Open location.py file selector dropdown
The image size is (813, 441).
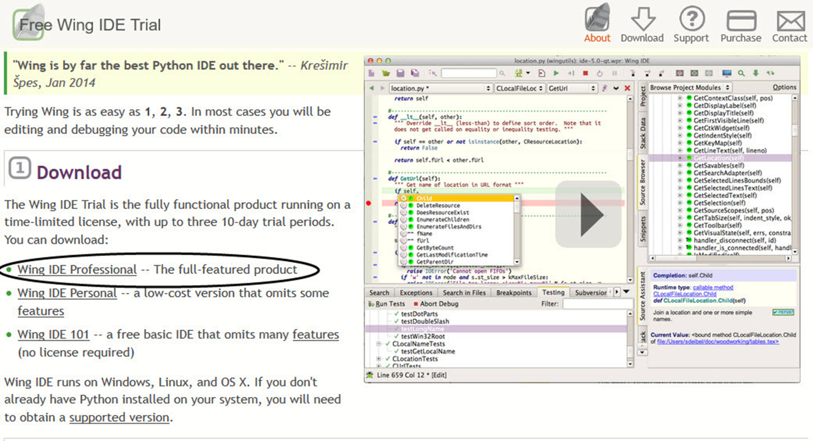(440, 88)
